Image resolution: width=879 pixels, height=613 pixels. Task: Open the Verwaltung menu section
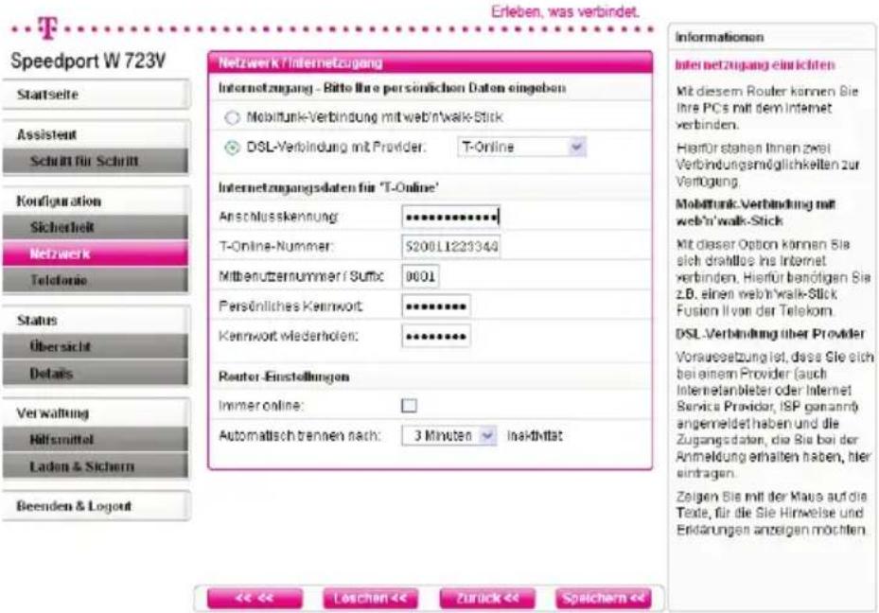(x=96, y=413)
